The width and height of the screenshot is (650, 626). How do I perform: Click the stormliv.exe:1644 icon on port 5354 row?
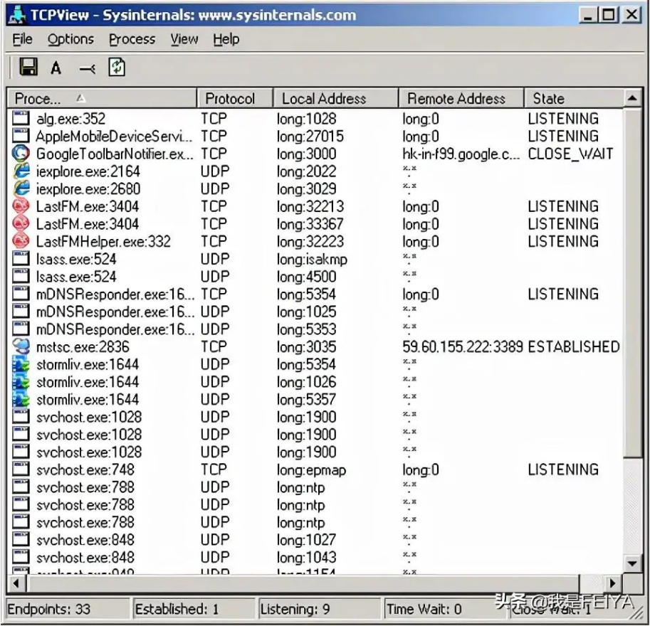click(x=22, y=365)
